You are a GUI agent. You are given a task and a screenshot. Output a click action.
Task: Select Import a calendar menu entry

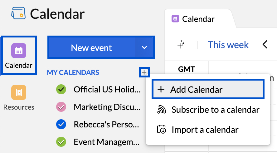click(205, 130)
